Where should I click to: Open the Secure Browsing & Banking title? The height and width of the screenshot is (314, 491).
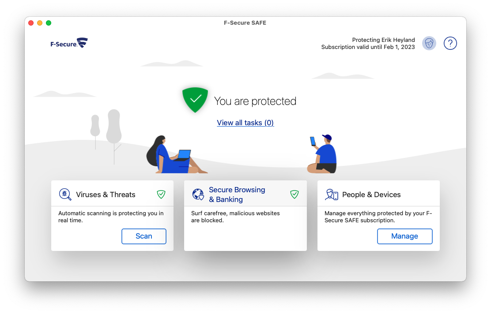[237, 194]
